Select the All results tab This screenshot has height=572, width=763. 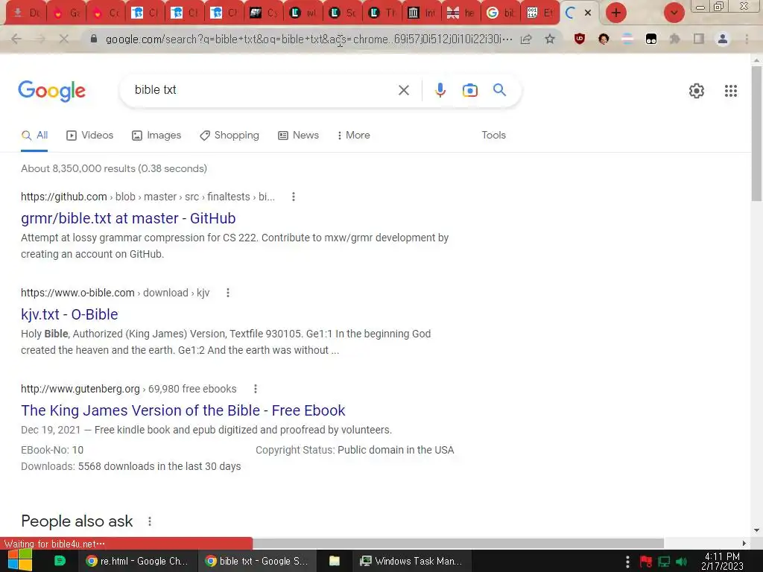point(34,136)
